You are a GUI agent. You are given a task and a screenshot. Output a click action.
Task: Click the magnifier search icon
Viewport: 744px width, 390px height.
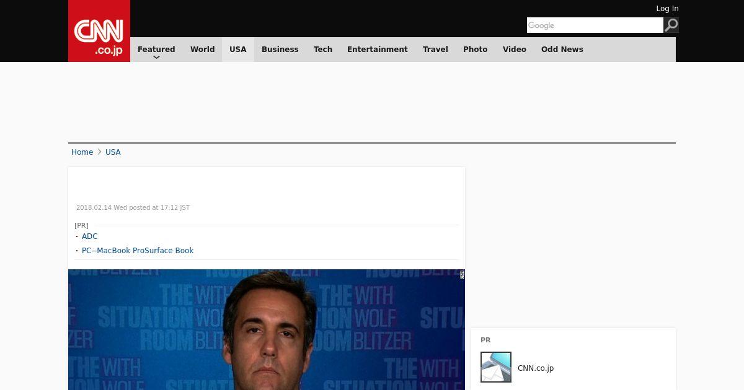click(671, 25)
